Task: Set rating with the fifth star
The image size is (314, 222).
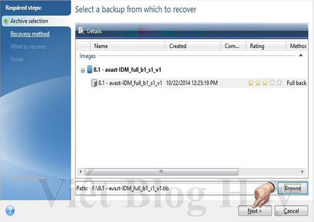Action: 279,83
